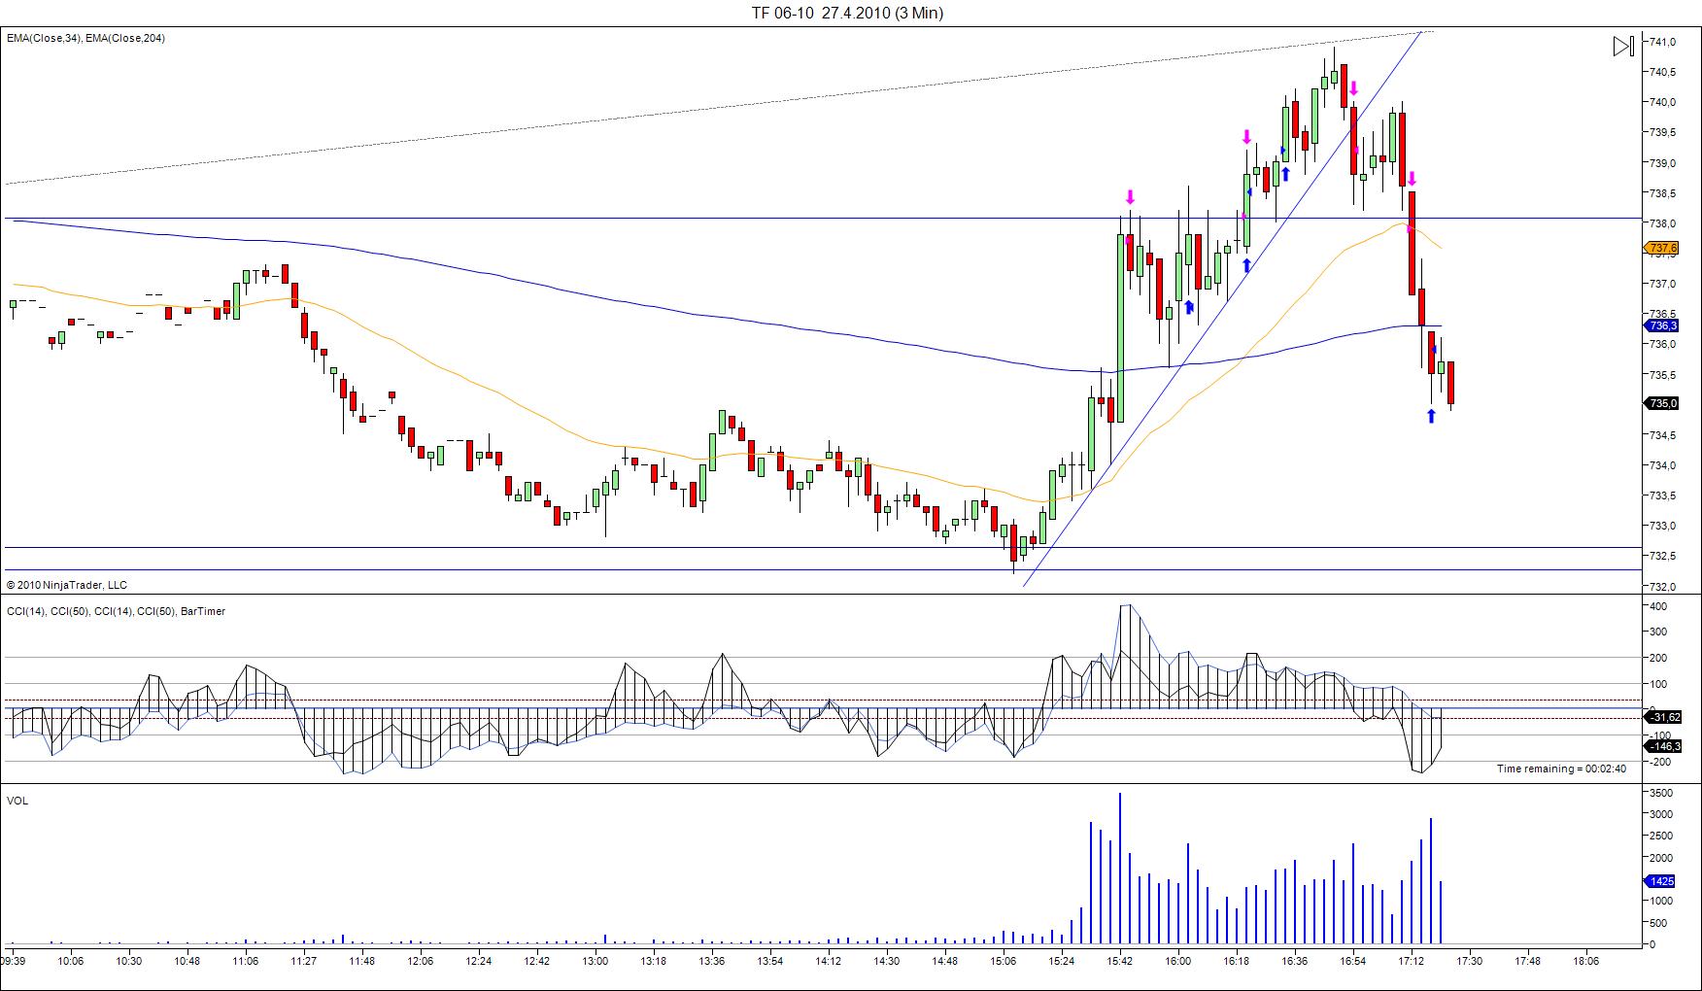Click the 741,0 price axis label
The image size is (1702, 991).
(x=1662, y=42)
